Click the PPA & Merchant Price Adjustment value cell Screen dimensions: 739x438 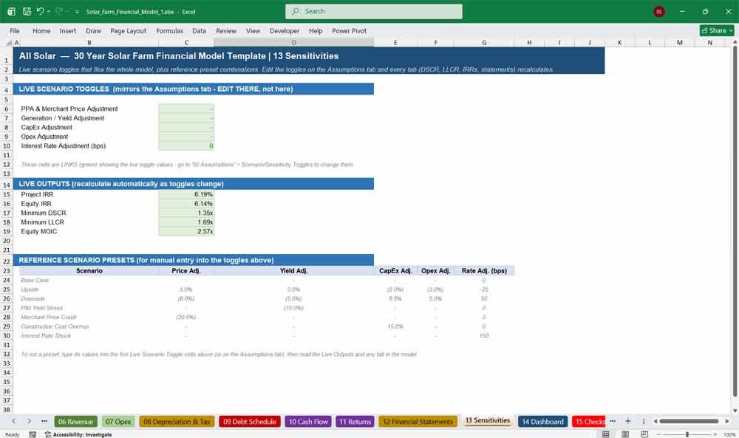pyautogui.click(x=186, y=109)
